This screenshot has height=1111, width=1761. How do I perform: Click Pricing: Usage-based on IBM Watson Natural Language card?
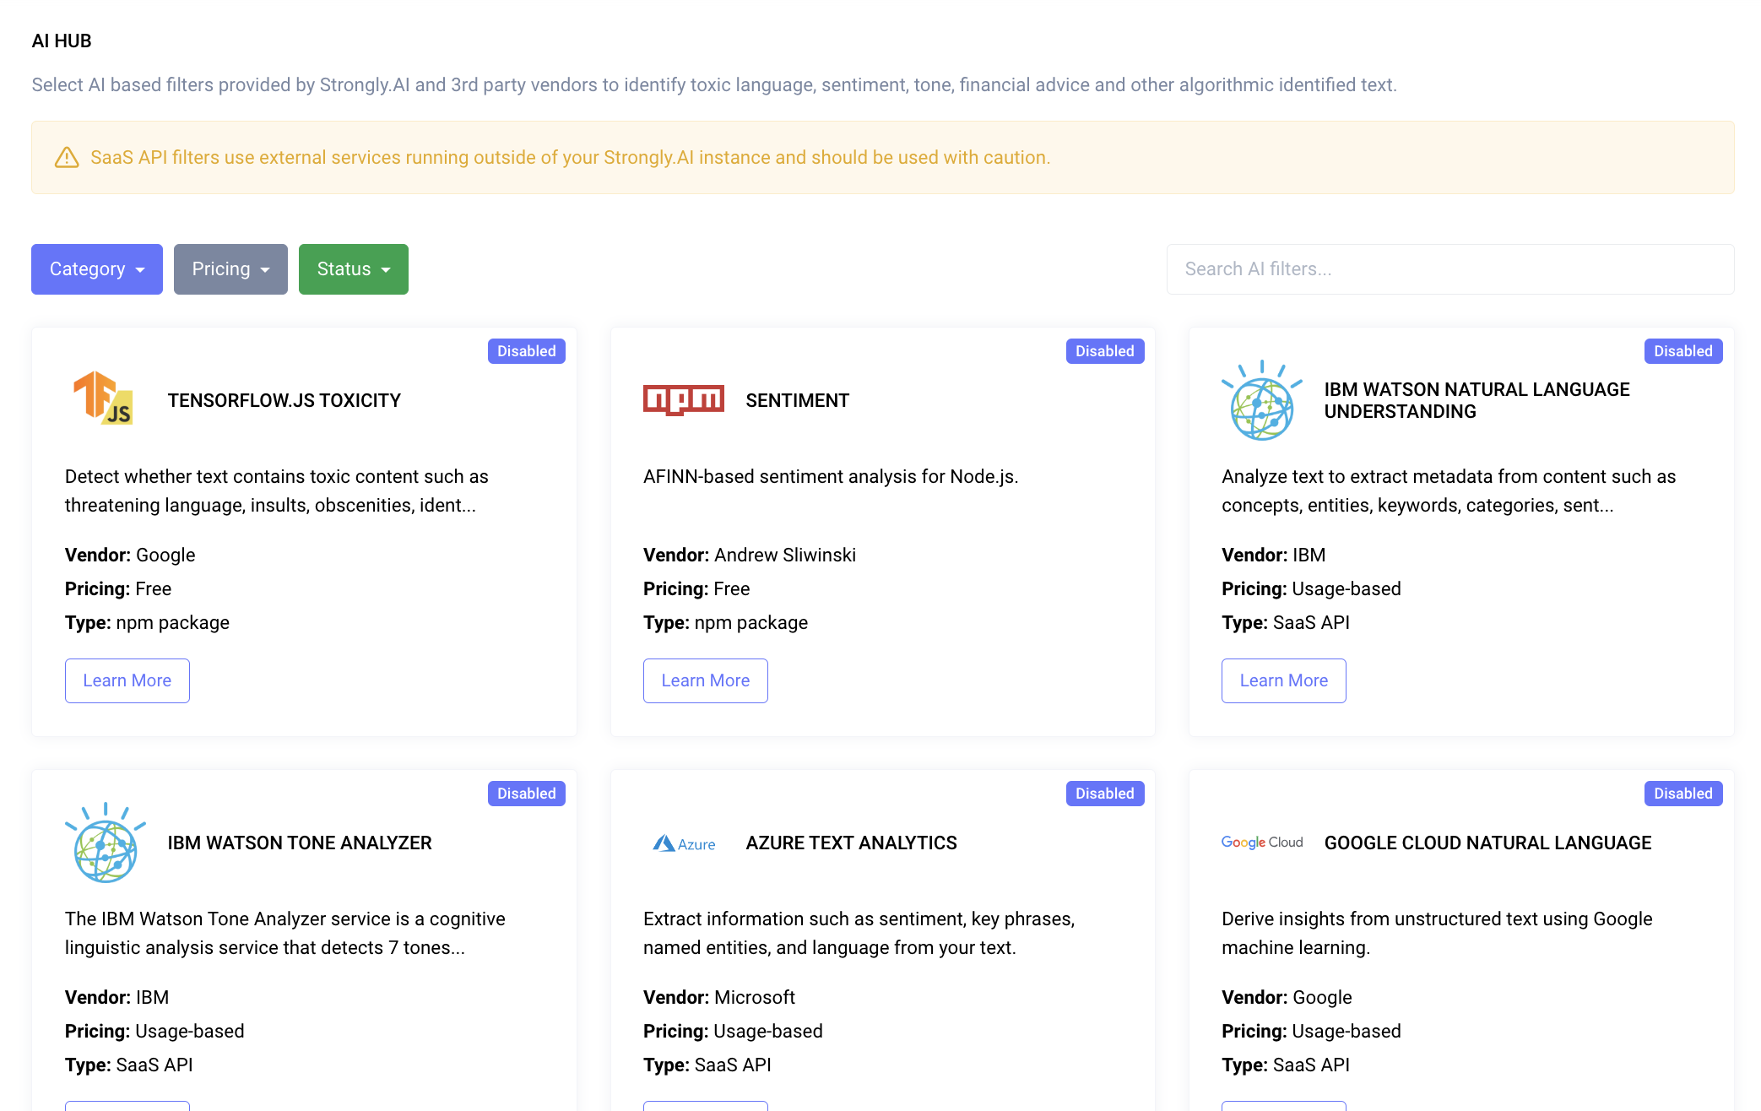[1311, 588]
